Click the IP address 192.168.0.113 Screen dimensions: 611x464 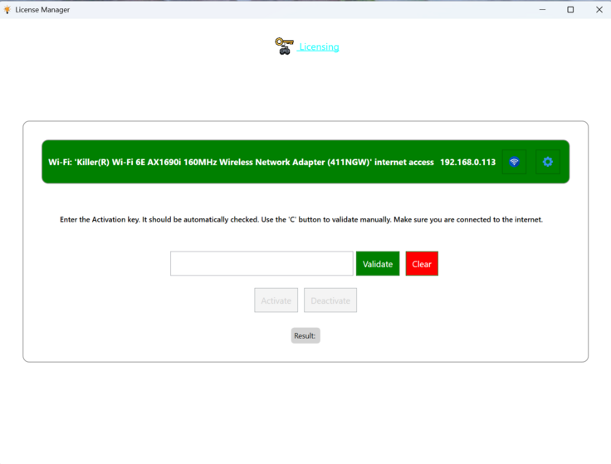[467, 162]
